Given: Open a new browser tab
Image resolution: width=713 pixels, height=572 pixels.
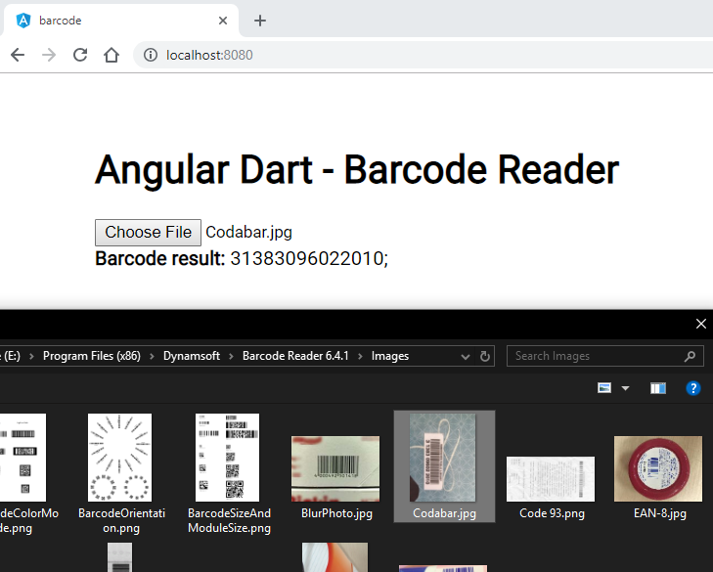Looking at the screenshot, I should (259, 21).
